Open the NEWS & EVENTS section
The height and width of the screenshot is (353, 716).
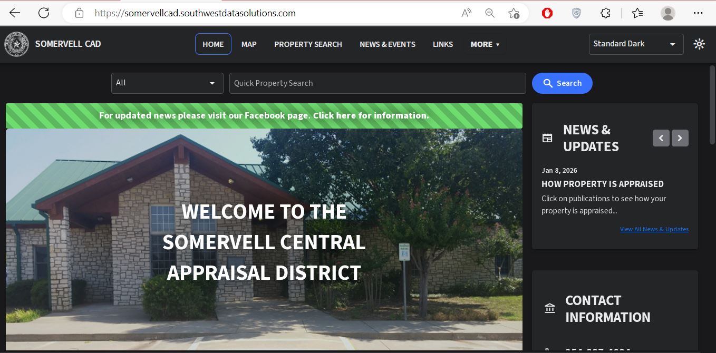tap(388, 44)
